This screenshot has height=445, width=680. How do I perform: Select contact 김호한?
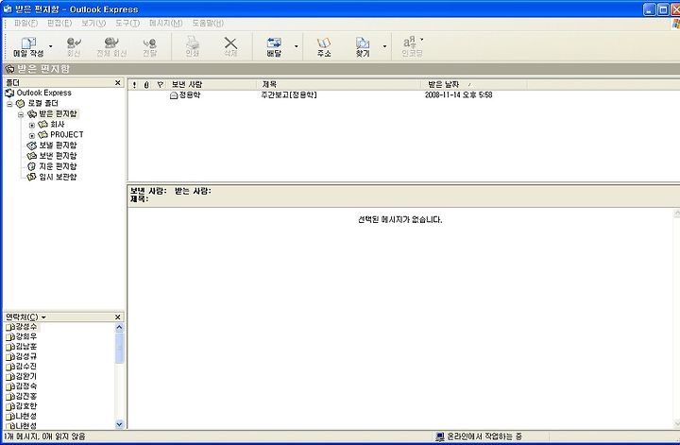(x=26, y=406)
